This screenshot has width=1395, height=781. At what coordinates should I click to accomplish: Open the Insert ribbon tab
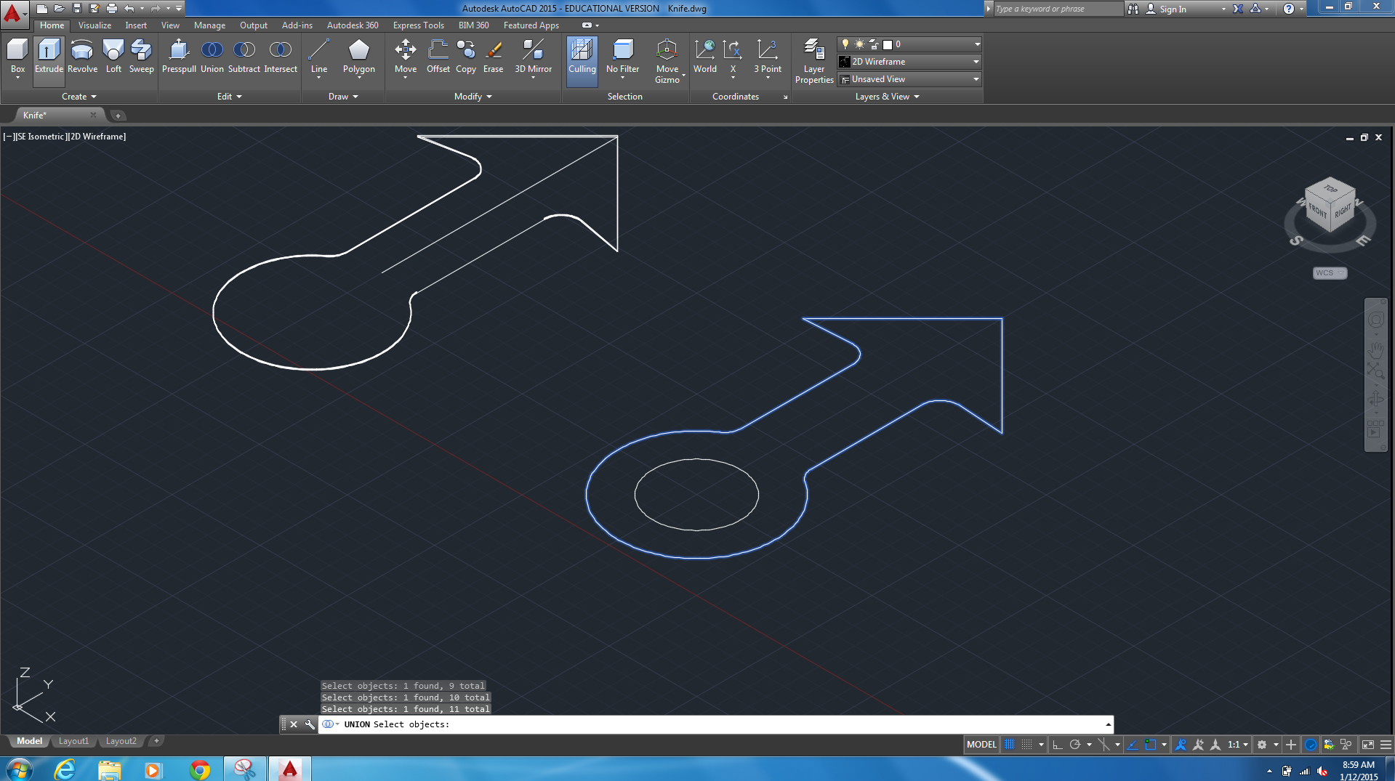136,25
